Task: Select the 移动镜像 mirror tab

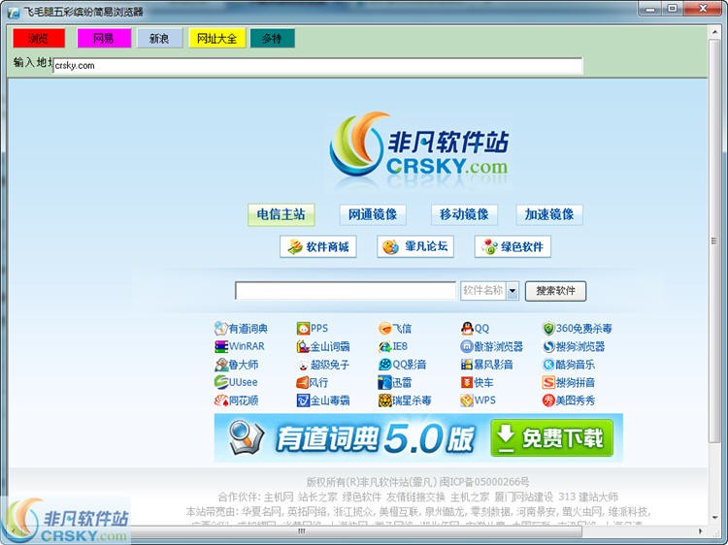Action: 464,214
